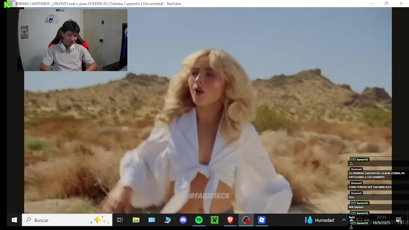Click the date 18/9/2025 in the tray
409x230 pixels.
[x=381, y=223]
